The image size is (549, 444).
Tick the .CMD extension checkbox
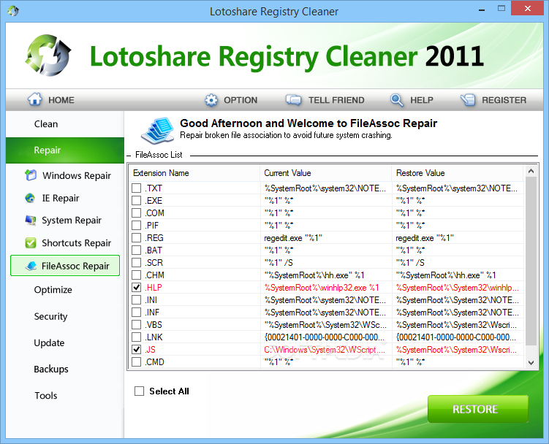[x=136, y=361]
